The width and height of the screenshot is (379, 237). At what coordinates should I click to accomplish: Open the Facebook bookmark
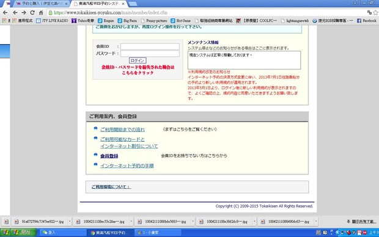367,21
